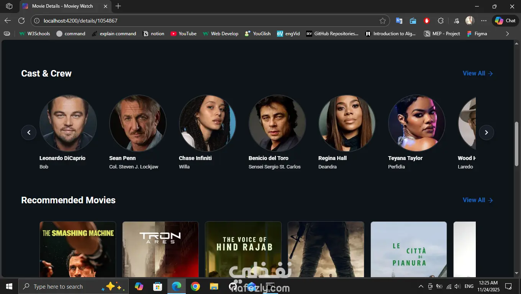The image size is (521, 294).
Task: Click the page vertical scrollbar thumb
Action: pyautogui.click(x=516, y=144)
